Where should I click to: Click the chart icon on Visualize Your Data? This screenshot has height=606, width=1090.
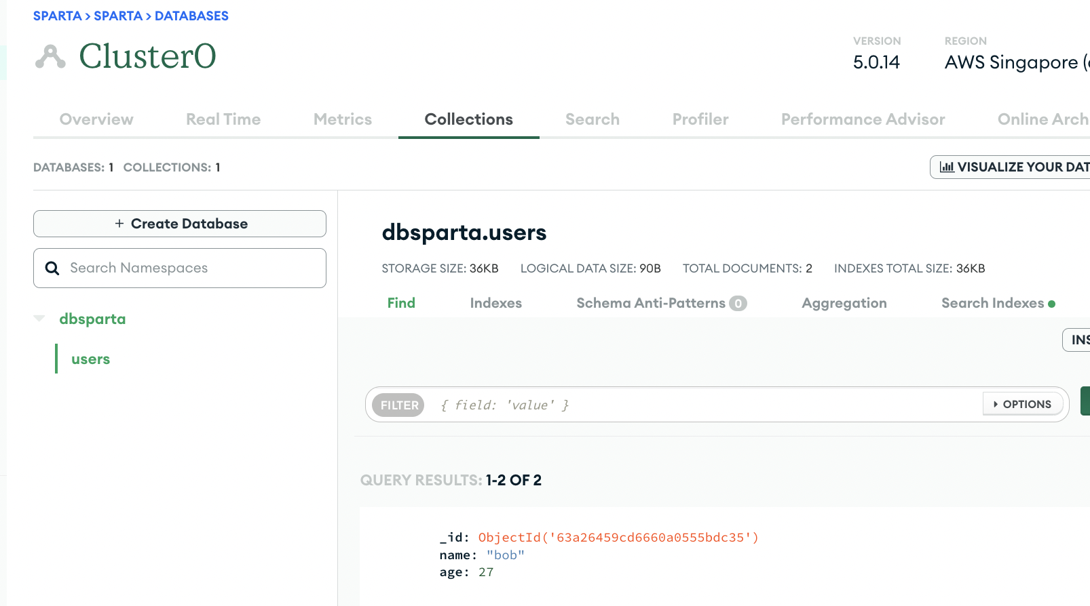tap(947, 167)
